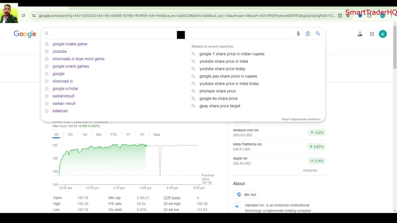
Task: Select the plain google suggestion
Action: tap(59, 74)
